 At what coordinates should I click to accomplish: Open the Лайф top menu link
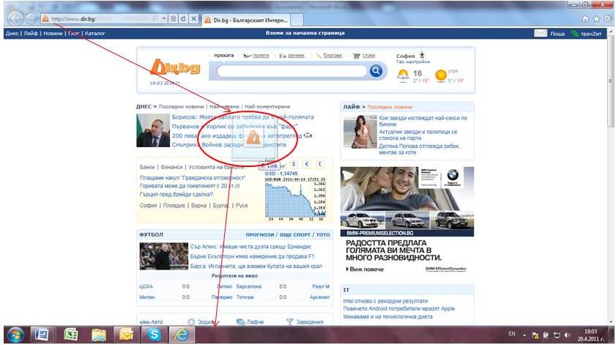pos(30,34)
